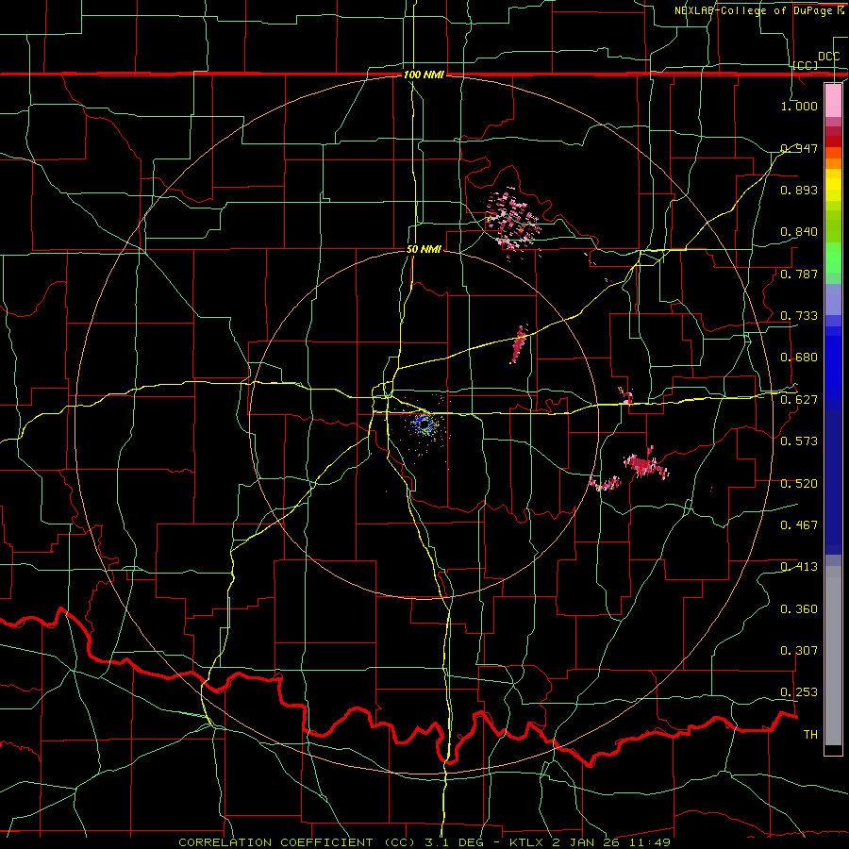Select the 0.787 scale value

(799, 274)
